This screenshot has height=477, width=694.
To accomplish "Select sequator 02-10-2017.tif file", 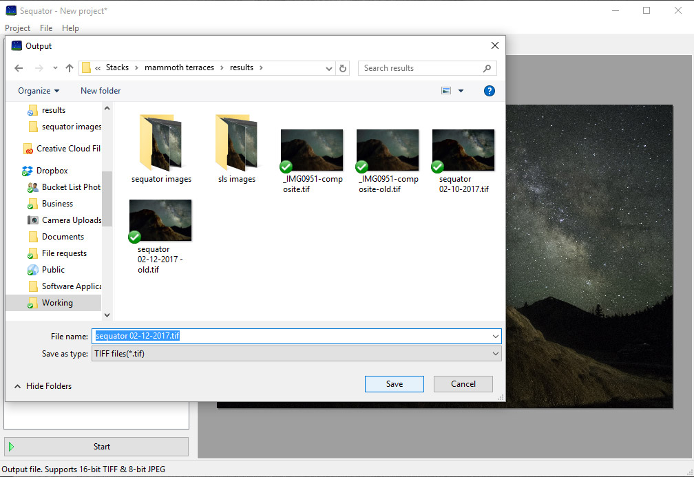I will [x=463, y=160].
